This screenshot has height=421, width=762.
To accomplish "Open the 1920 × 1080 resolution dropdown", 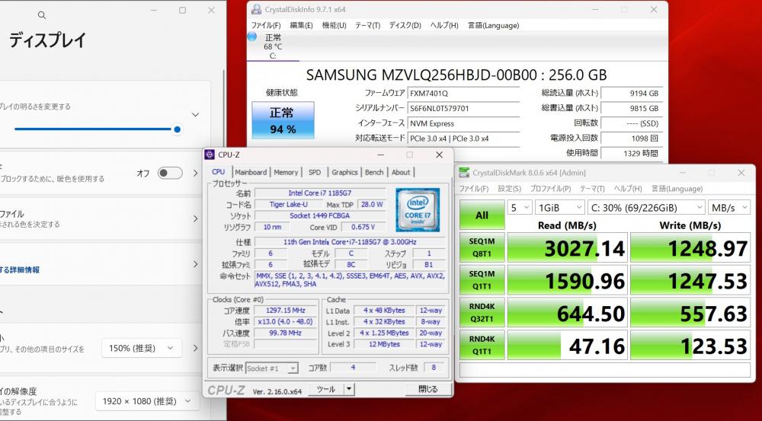I will [147, 401].
